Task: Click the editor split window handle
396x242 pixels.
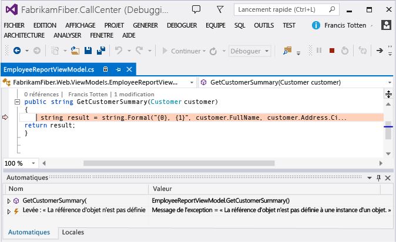Action: pyautogui.click(x=388, y=94)
